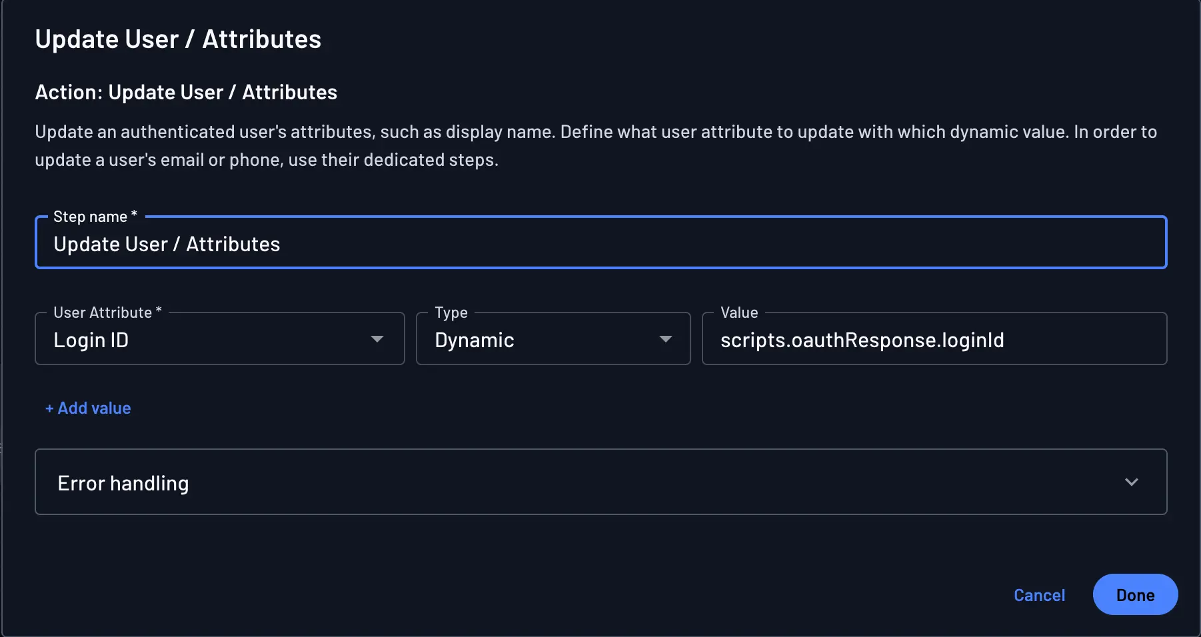Click the description paragraph about updating user attributes

click(x=596, y=145)
